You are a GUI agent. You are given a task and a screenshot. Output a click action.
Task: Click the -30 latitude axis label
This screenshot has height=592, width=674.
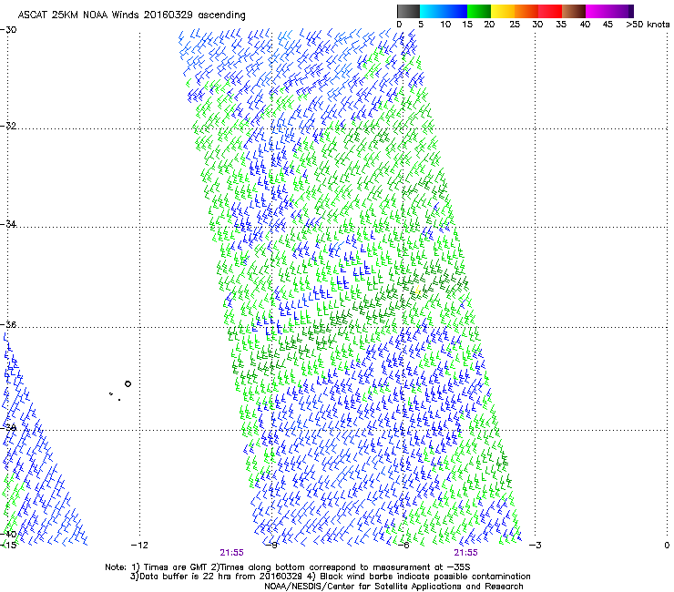8,30
